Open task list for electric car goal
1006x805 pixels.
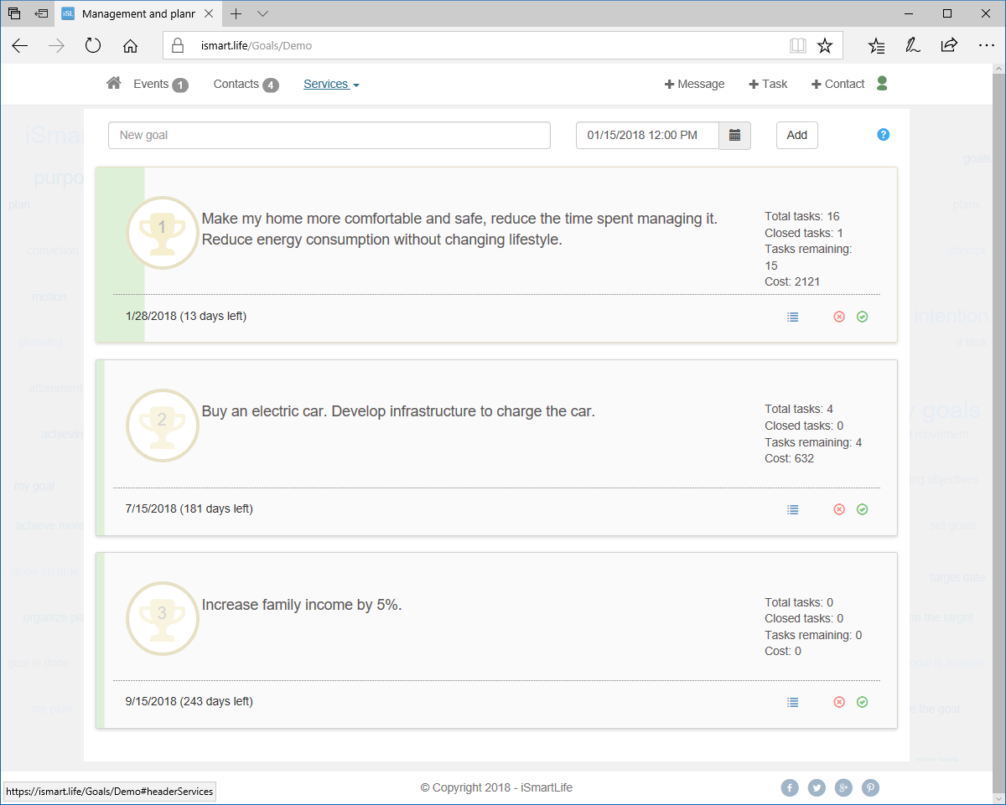793,509
